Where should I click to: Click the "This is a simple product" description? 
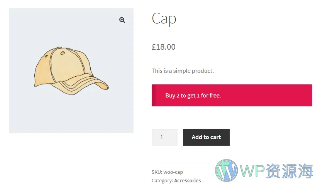182,71
